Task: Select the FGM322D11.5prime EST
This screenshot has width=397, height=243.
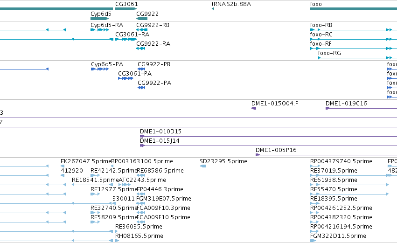Action: (338, 236)
